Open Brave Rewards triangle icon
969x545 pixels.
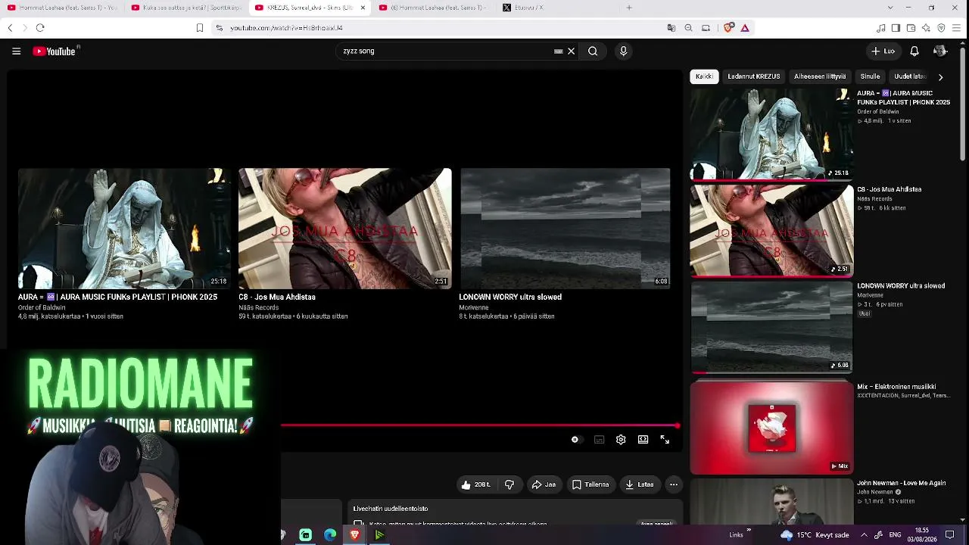[x=745, y=28]
